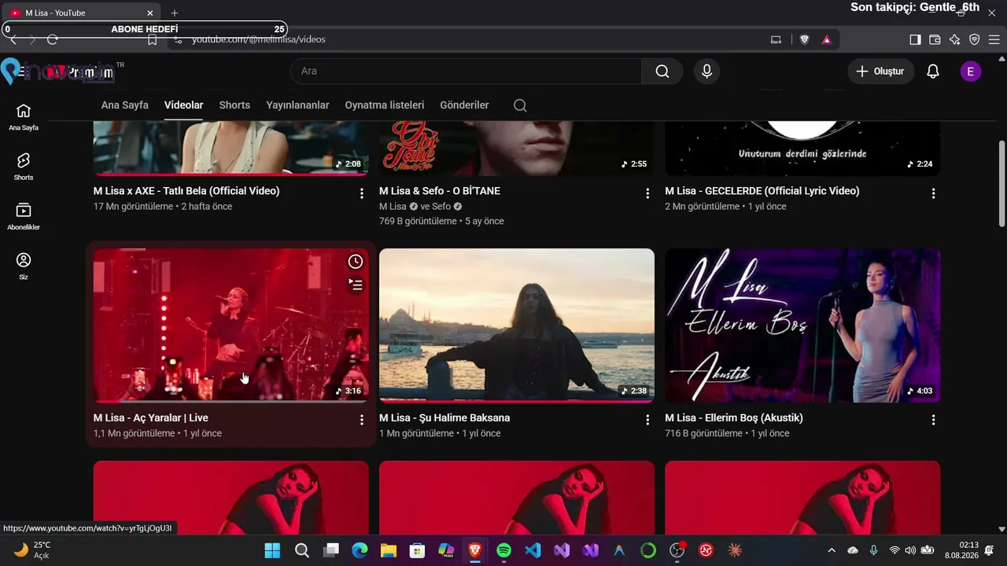Viewport: 1007px width, 566px height.
Task: Play the Aç Yaralar live concert thumbnail
Action: [x=231, y=325]
